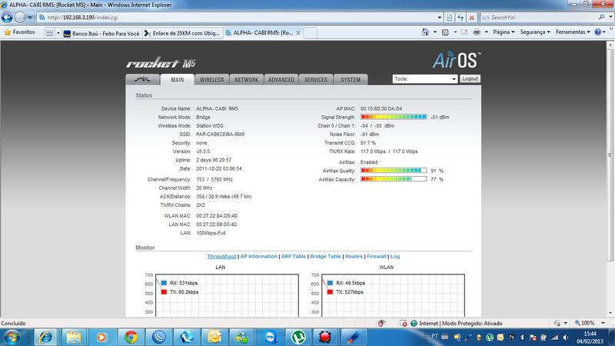Open the Ferramentas menu
615x346 pixels.
[573, 32]
